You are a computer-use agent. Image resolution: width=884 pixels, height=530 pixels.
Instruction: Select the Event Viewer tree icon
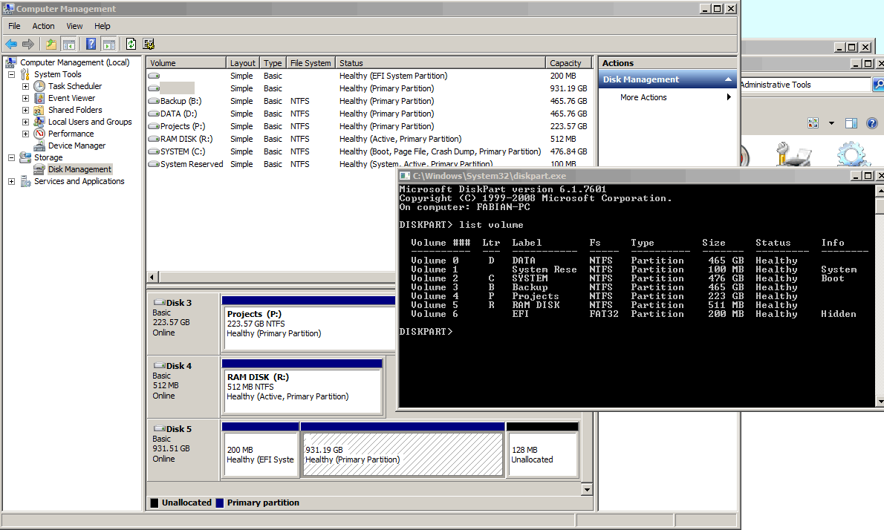[39, 98]
